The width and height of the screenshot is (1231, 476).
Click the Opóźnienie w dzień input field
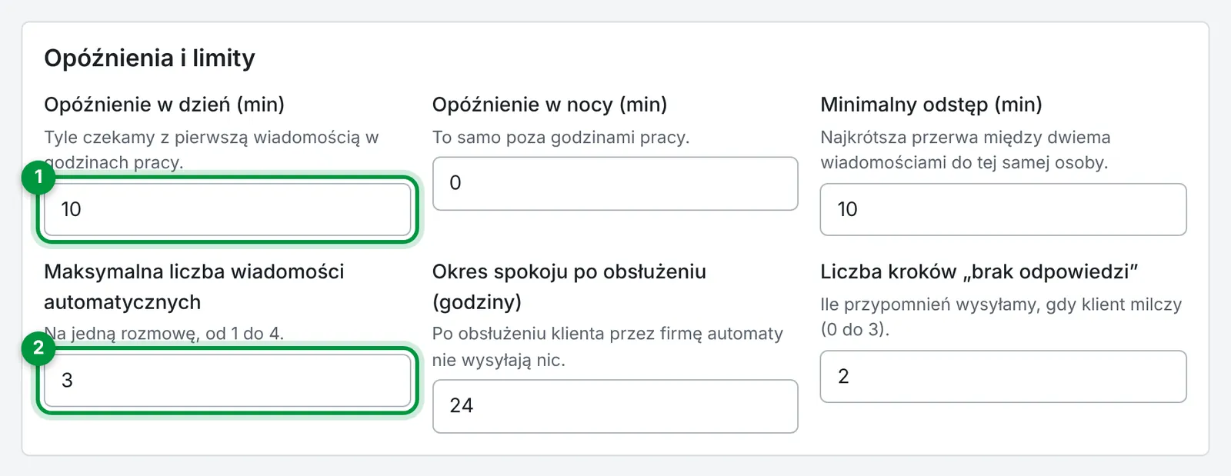(x=228, y=209)
